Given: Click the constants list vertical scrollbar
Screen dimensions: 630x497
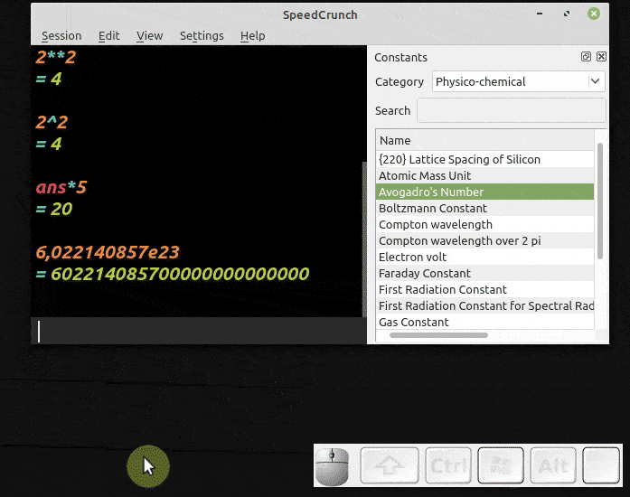Looking at the screenshot, I should (600, 201).
